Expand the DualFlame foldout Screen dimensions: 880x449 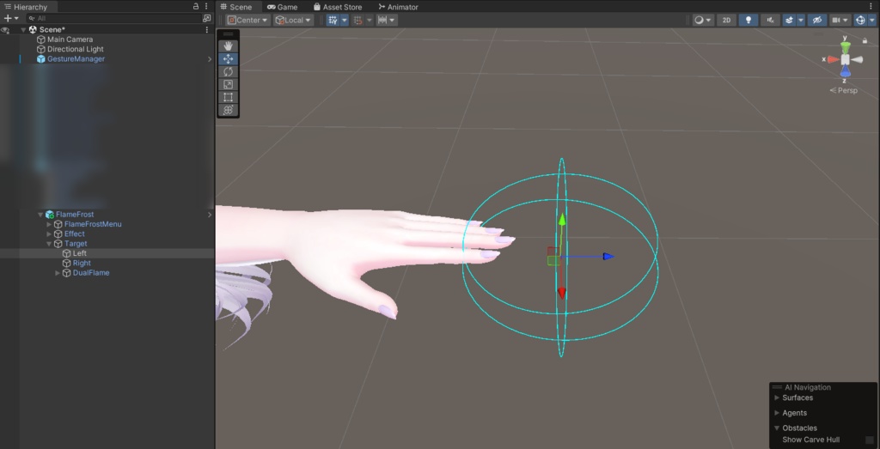58,273
